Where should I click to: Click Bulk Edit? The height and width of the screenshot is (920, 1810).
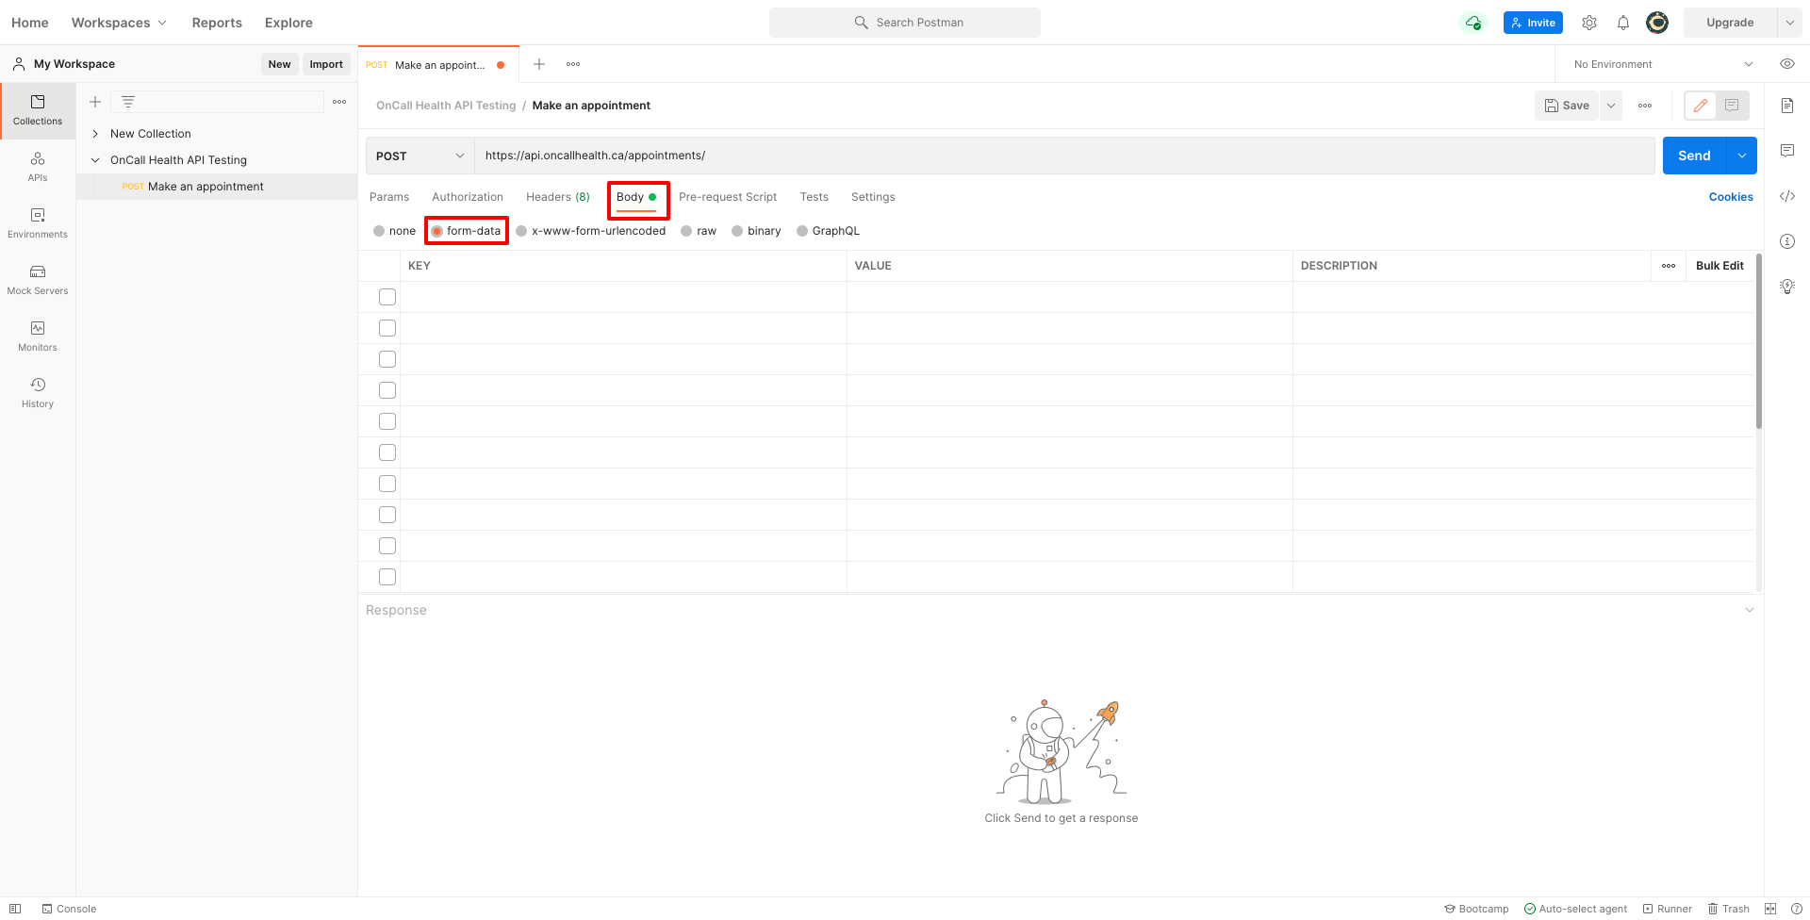1719,266
